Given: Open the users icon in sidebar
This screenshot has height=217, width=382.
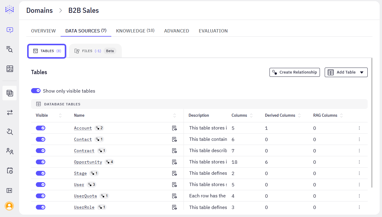Looking at the screenshot, I should coord(9,151).
